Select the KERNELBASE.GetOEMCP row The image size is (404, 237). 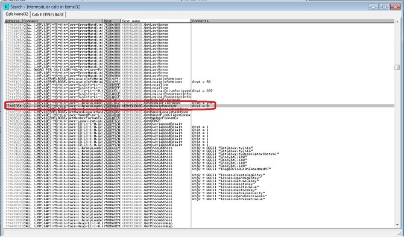point(200,121)
